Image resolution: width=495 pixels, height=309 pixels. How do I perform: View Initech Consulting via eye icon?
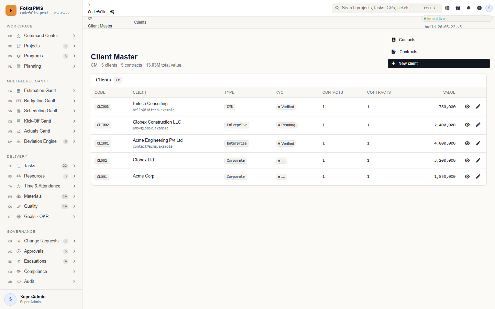tap(467, 107)
